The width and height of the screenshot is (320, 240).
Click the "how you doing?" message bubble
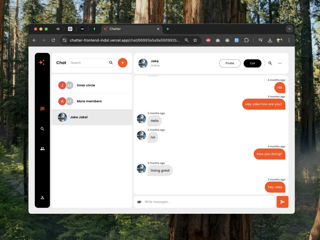[x=269, y=154]
